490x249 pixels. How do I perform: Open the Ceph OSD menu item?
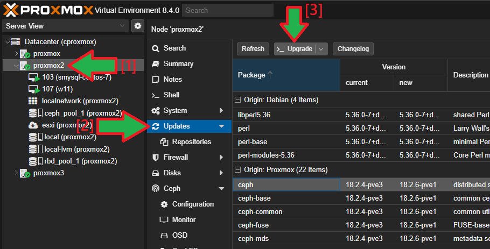190,236
